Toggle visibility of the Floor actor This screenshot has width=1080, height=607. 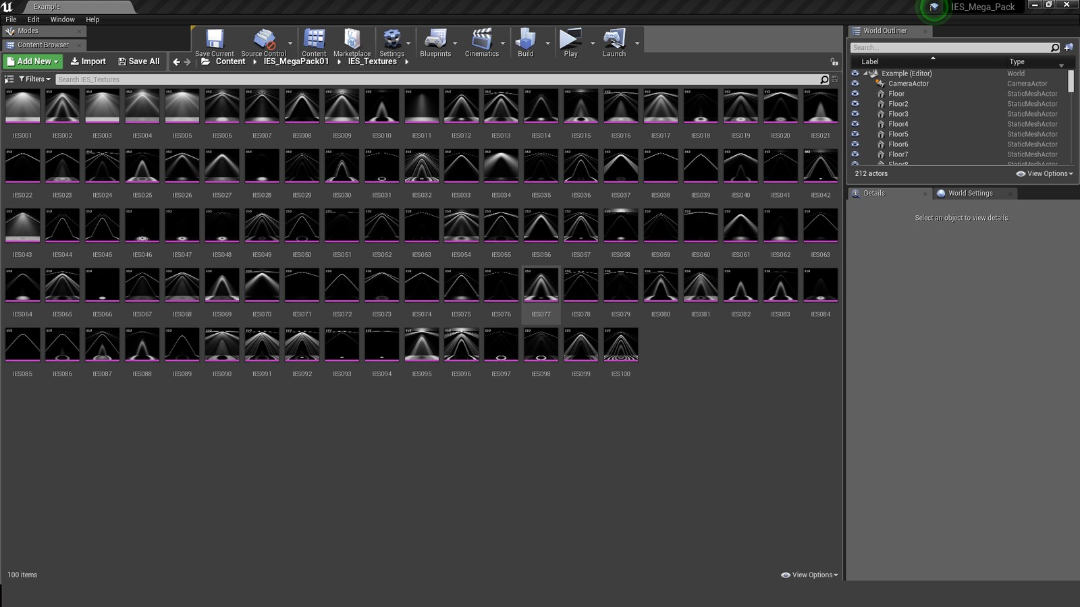(x=855, y=94)
